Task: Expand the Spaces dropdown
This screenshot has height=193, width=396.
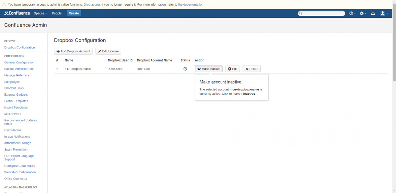Action: coord(40,13)
